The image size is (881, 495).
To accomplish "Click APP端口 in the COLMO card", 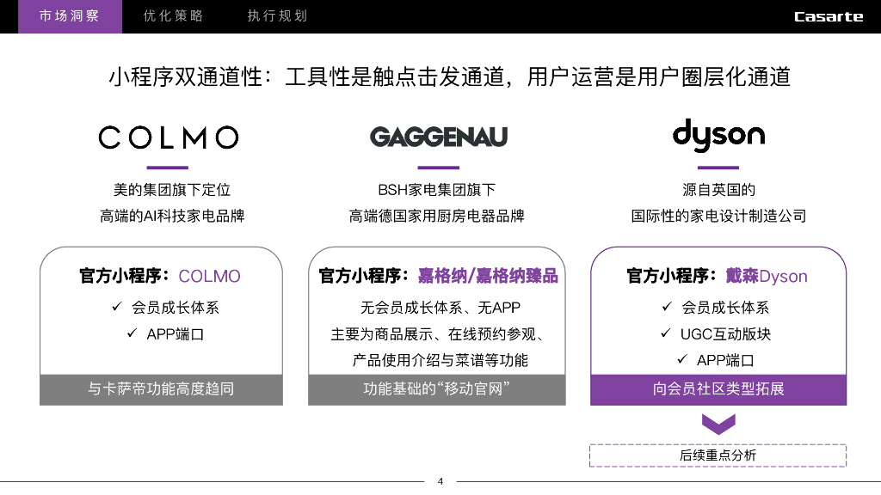I will pyautogui.click(x=175, y=334).
